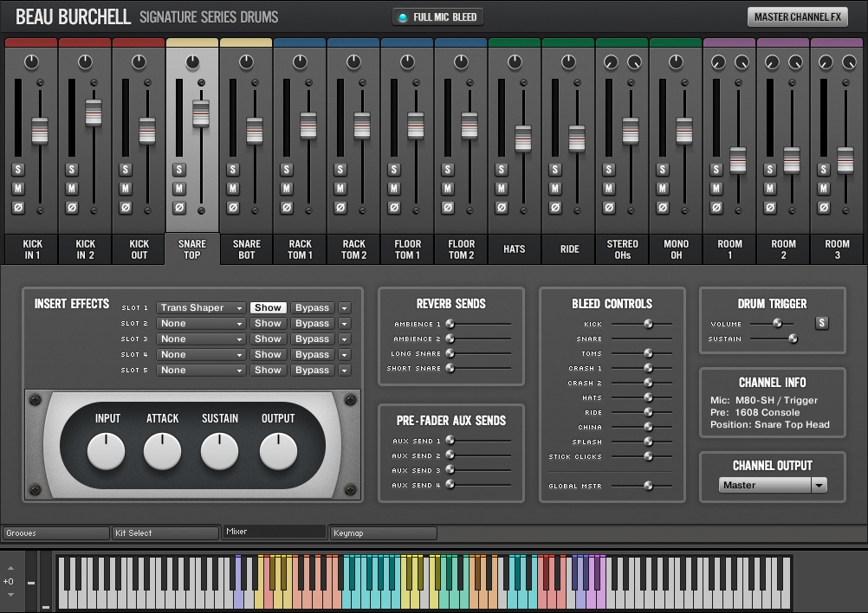This screenshot has width=868, height=613.
Task: Solo the Kick In 1 channel
Action: pos(18,170)
